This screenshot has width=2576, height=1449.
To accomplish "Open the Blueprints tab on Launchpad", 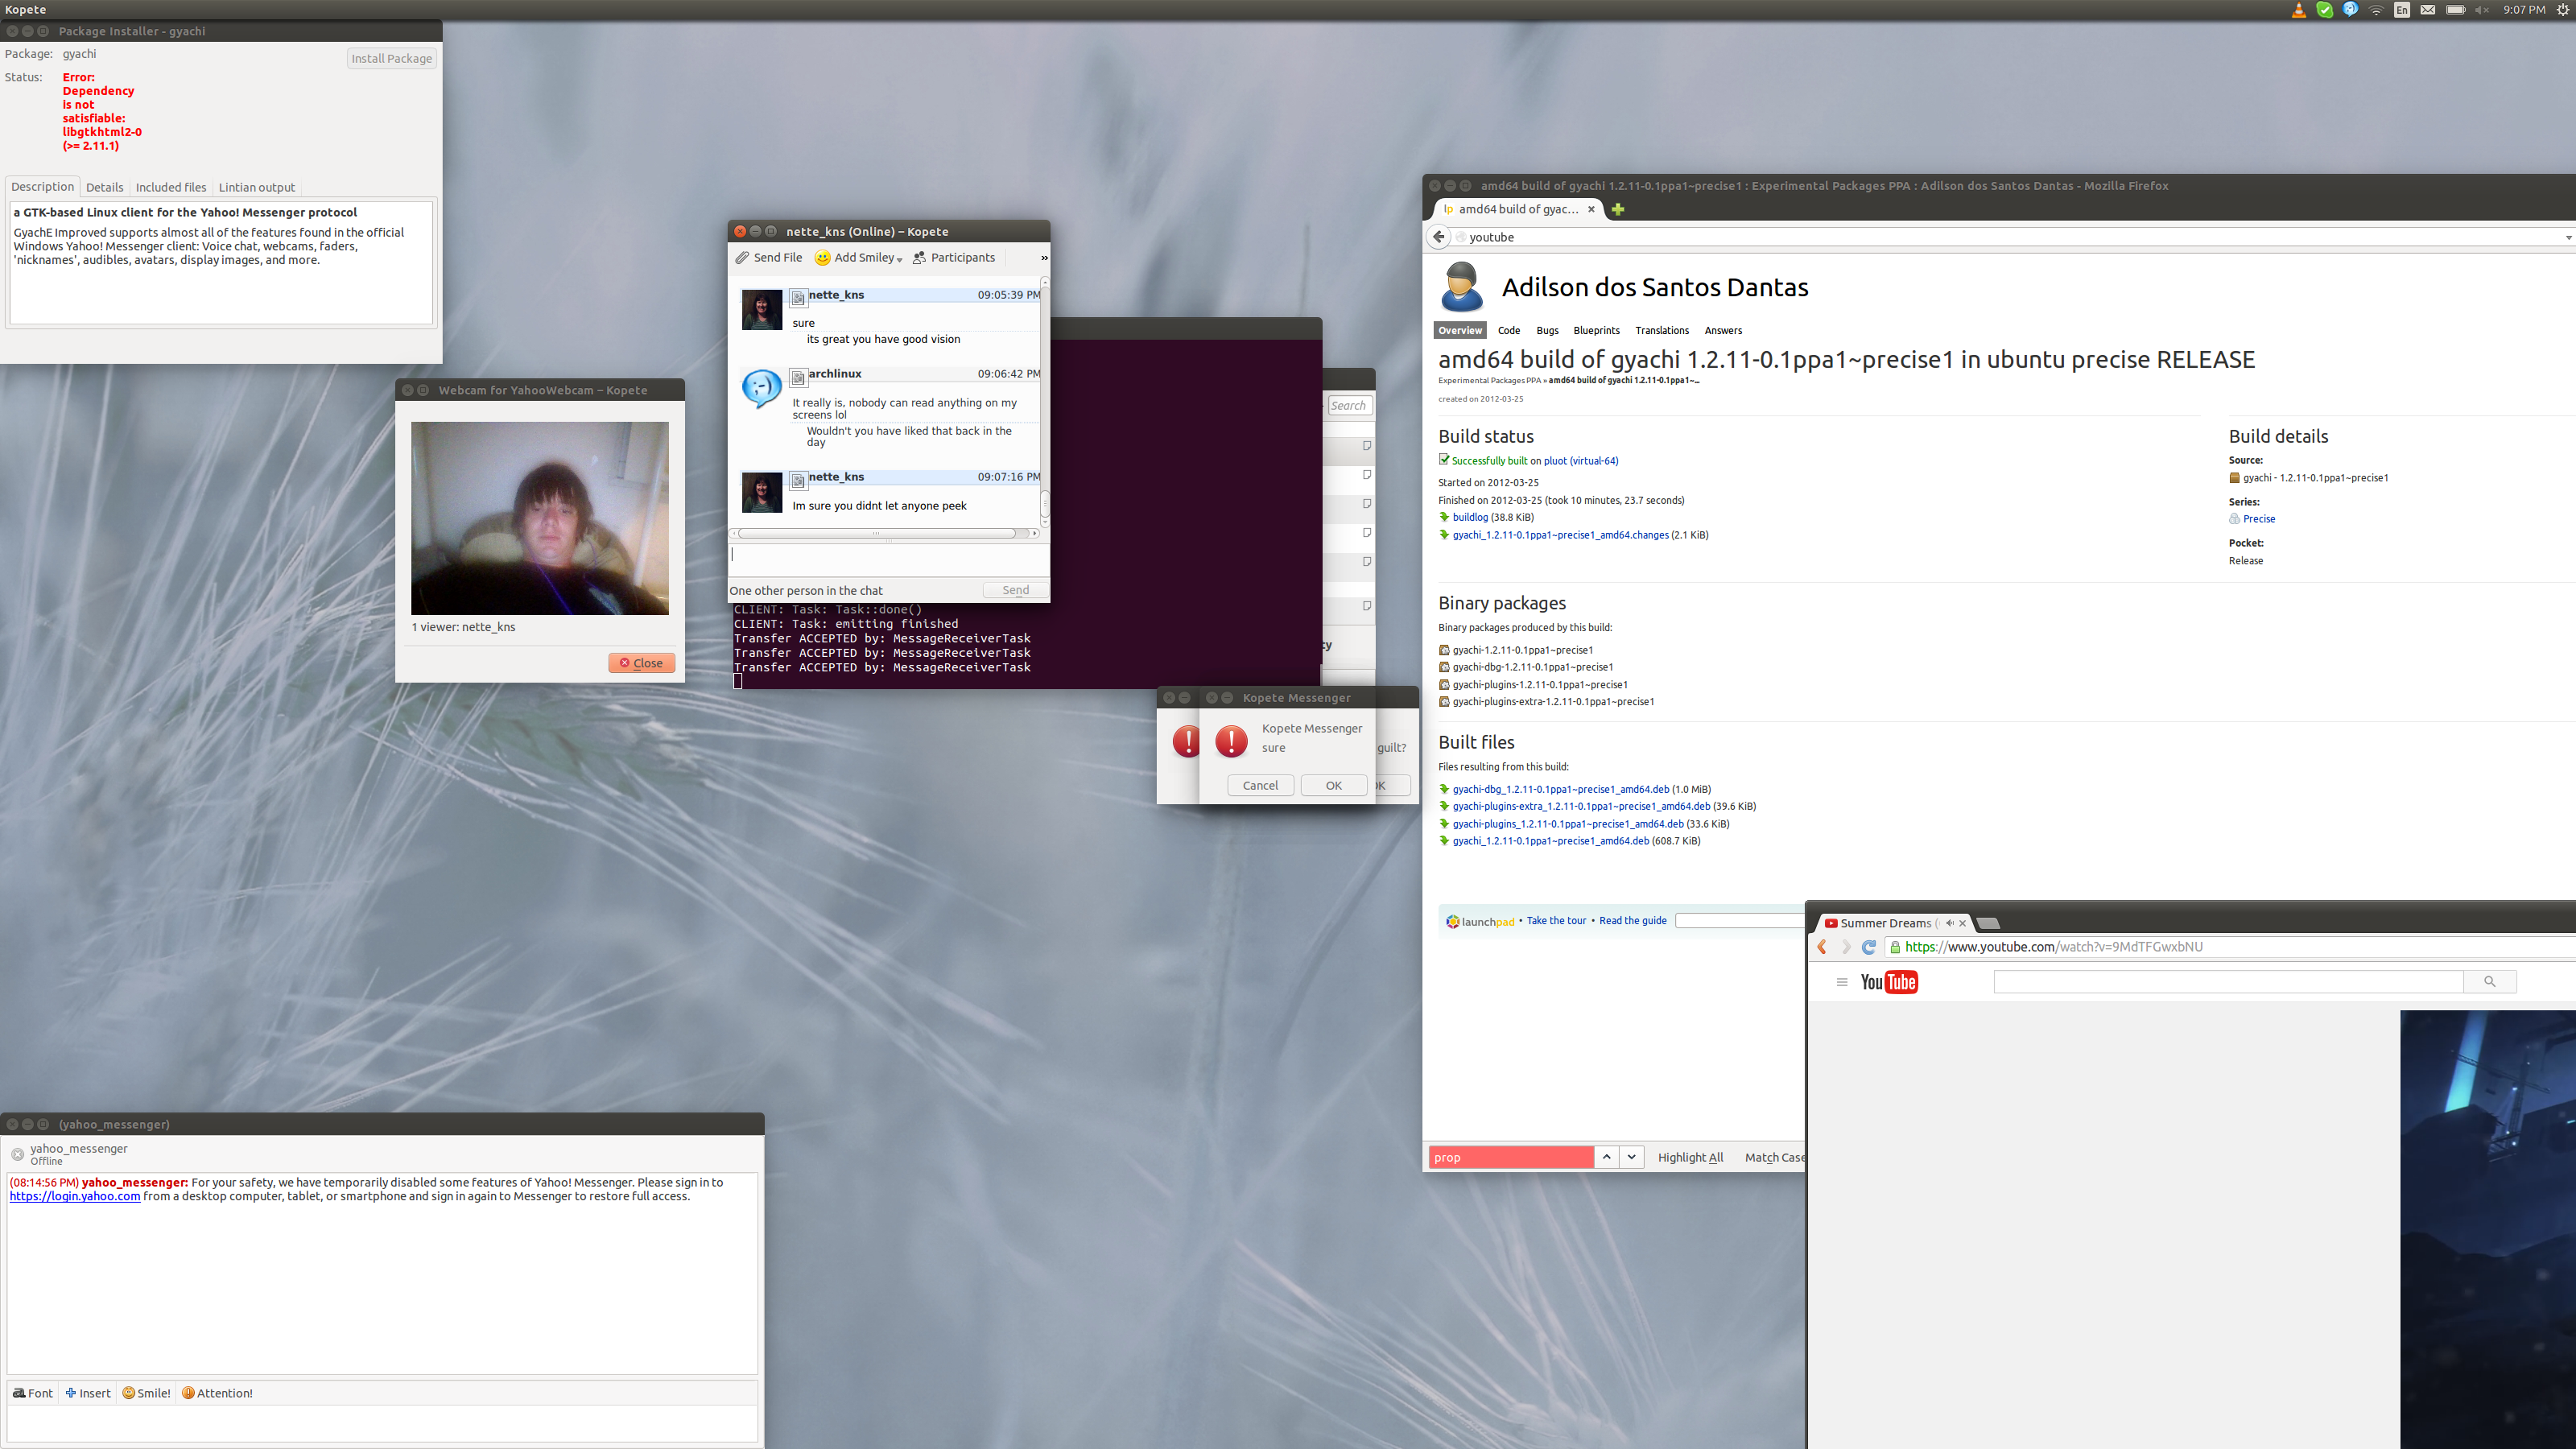I will tap(1596, 331).
